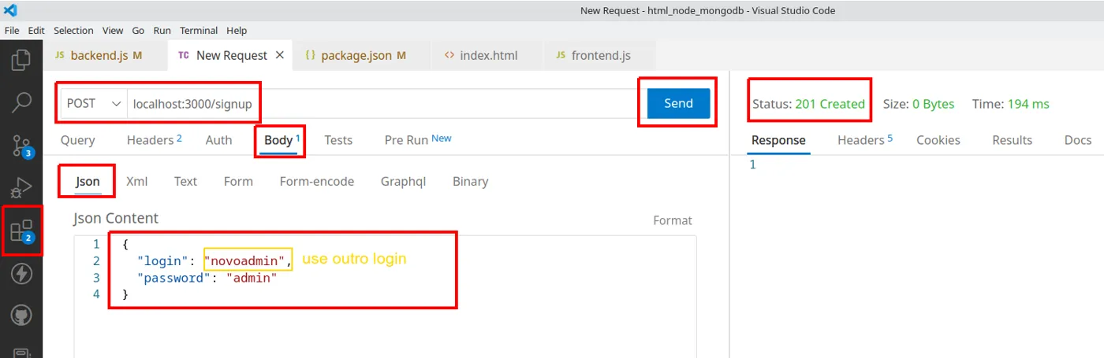Select the Json body type

[88, 181]
